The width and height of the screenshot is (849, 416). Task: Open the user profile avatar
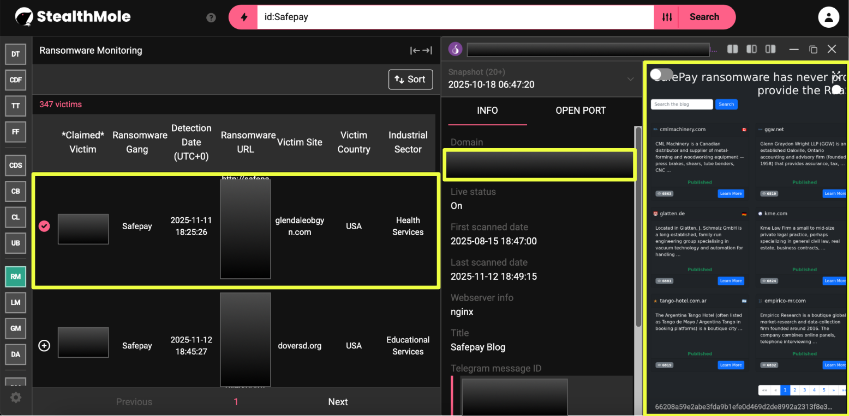(x=828, y=17)
